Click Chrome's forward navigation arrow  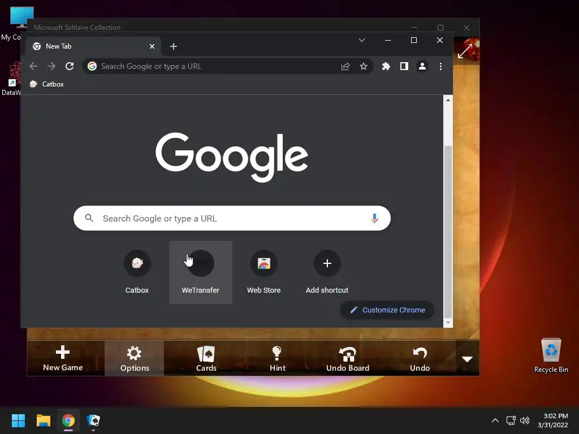[x=51, y=66]
